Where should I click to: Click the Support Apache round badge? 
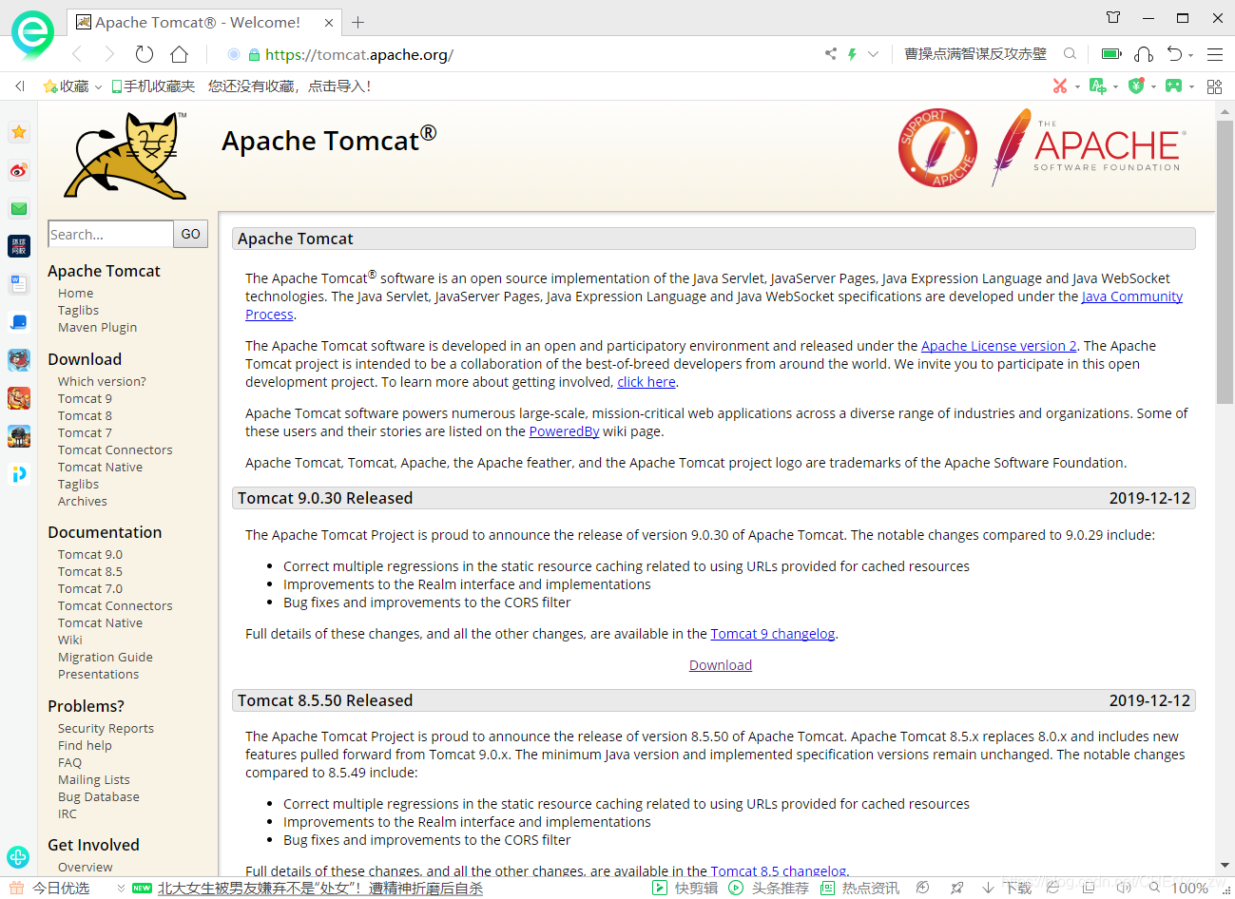[x=937, y=147]
